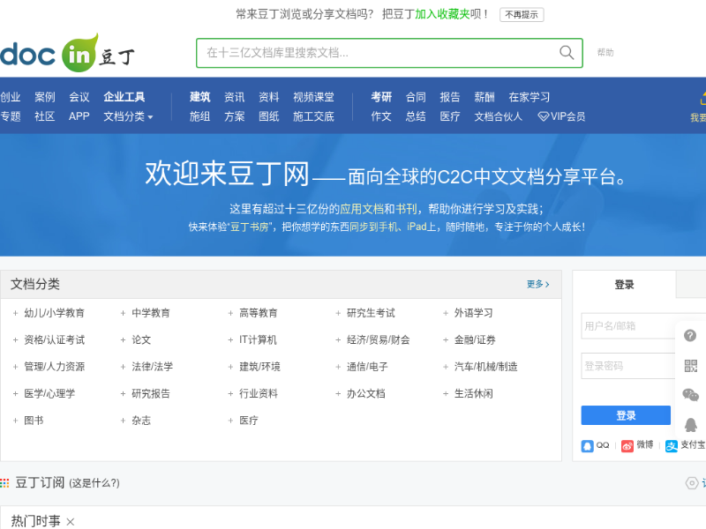Open the 施工交底 navigation link
706x529 pixels.
click(314, 116)
